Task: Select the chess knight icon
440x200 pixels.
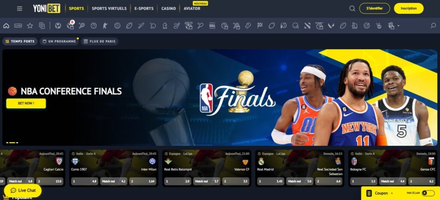Action: pyautogui.click(x=165, y=26)
